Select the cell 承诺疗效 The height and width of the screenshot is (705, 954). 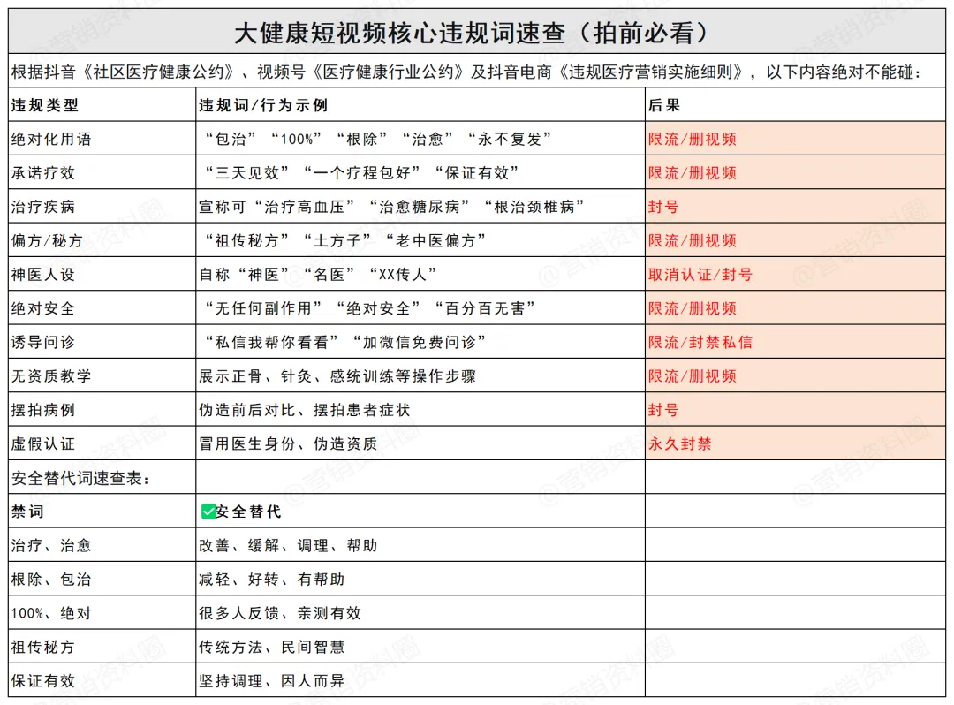pyautogui.click(x=102, y=173)
